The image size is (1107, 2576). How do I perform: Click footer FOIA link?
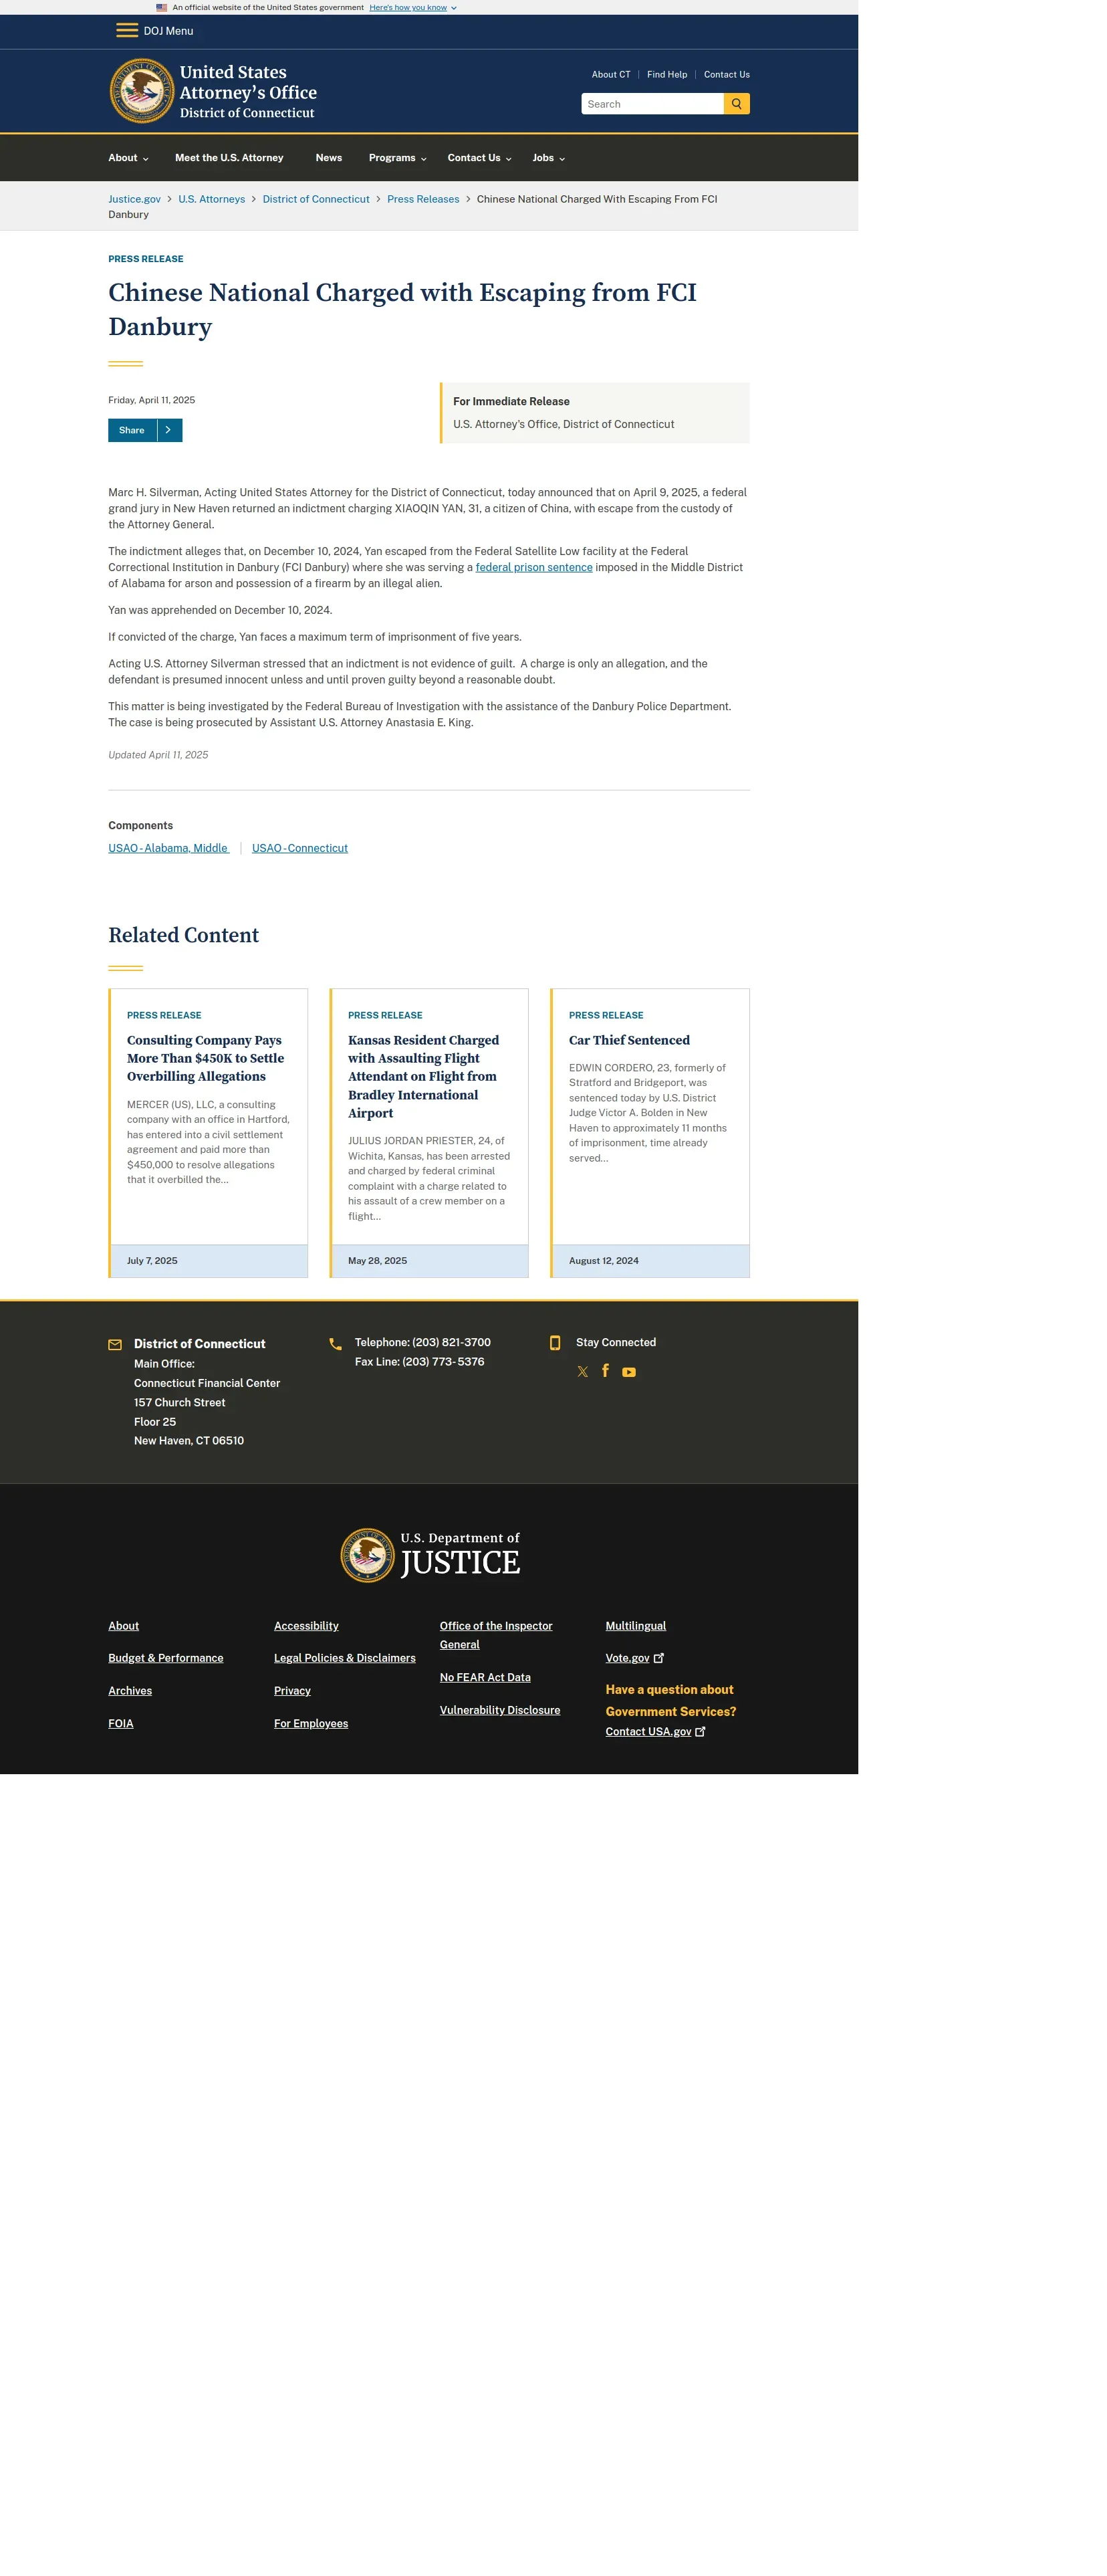point(121,1724)
